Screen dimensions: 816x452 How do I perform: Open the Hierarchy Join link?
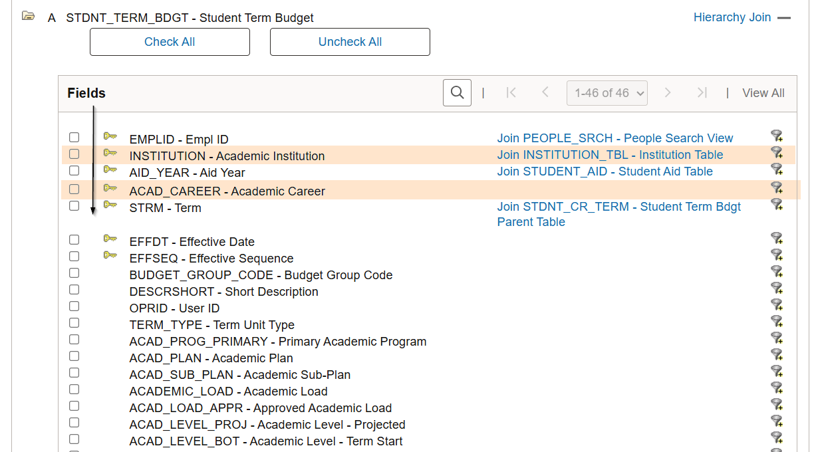coord(732,17)
